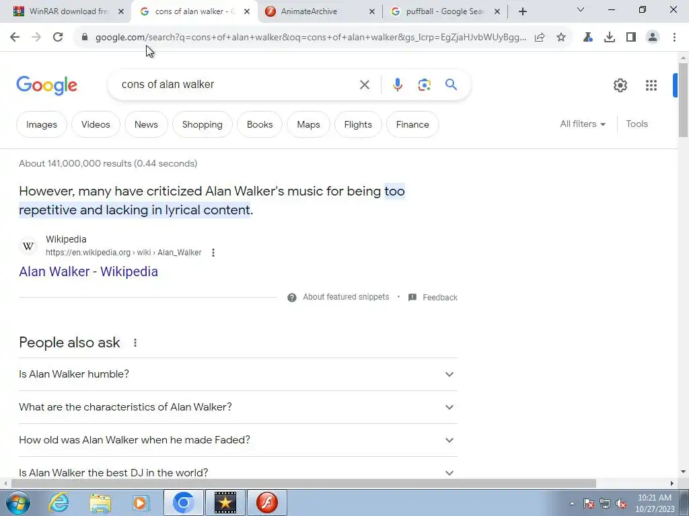Close the WinRAR download tab

coord(121,11)
